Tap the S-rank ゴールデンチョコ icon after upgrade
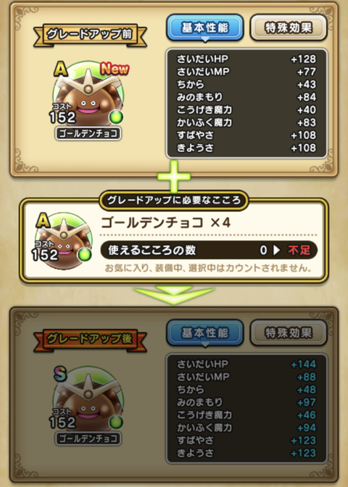The width and height of the screenshot is (348, 487). (x=88, y=400)
